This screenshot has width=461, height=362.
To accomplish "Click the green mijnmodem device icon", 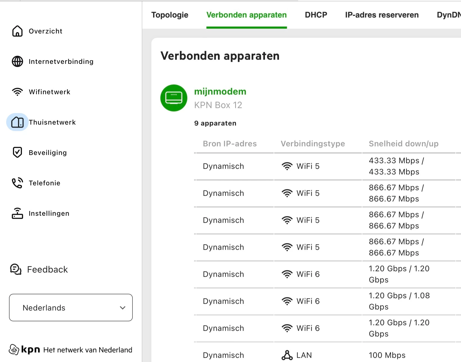I will (x=174, y=98).
